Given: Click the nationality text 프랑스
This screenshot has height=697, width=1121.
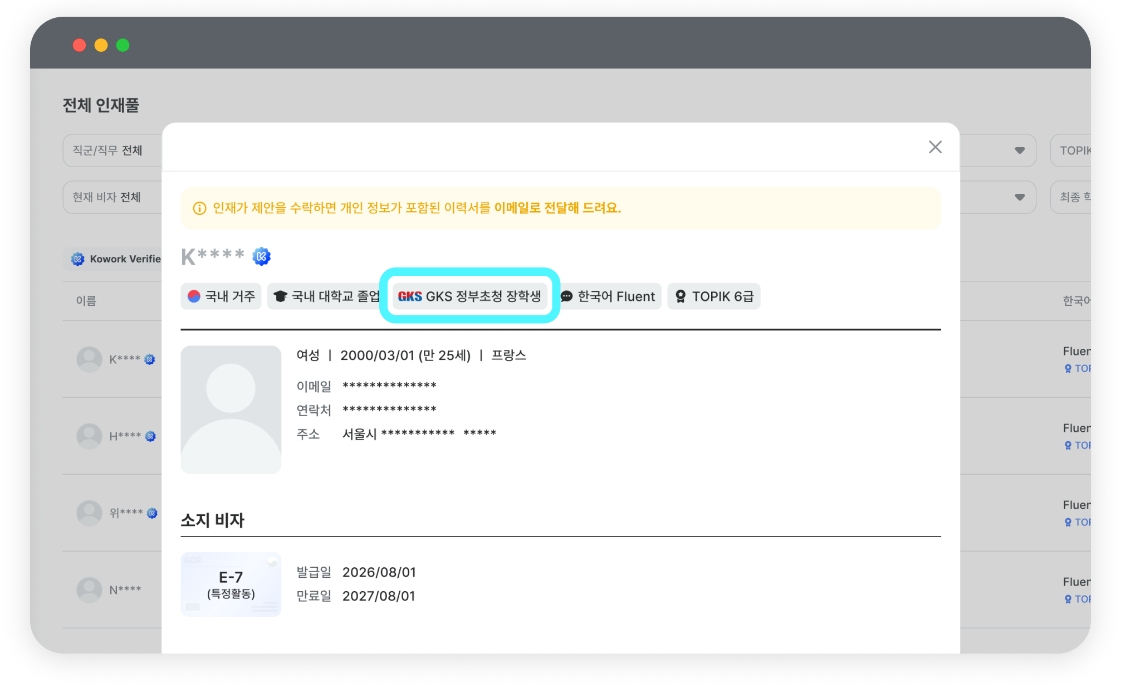Looking at the screenshot, I should pyautogui.click(x=508, y=355).
